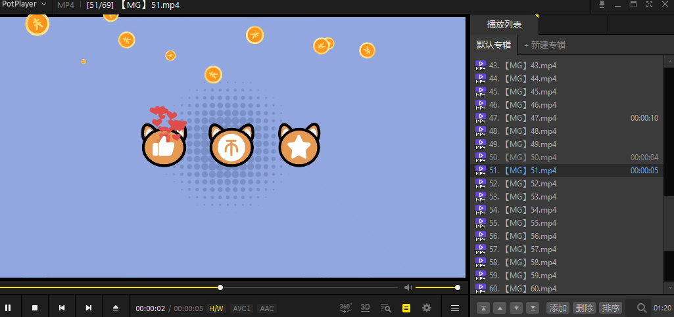The image size is (674, 317).
Task: Open the 排序 sort menu
Action: tap(611, 308)
